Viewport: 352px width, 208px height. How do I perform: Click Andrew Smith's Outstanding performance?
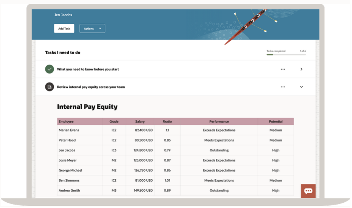point(219,191)
